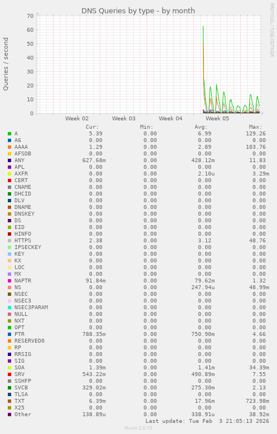The image size is (277, 434).
Task: Click the TXT legend label
Action: coord(20,401)
